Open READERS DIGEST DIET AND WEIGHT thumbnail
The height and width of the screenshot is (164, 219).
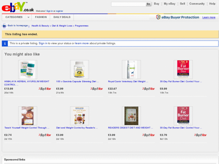pos(131,116)
